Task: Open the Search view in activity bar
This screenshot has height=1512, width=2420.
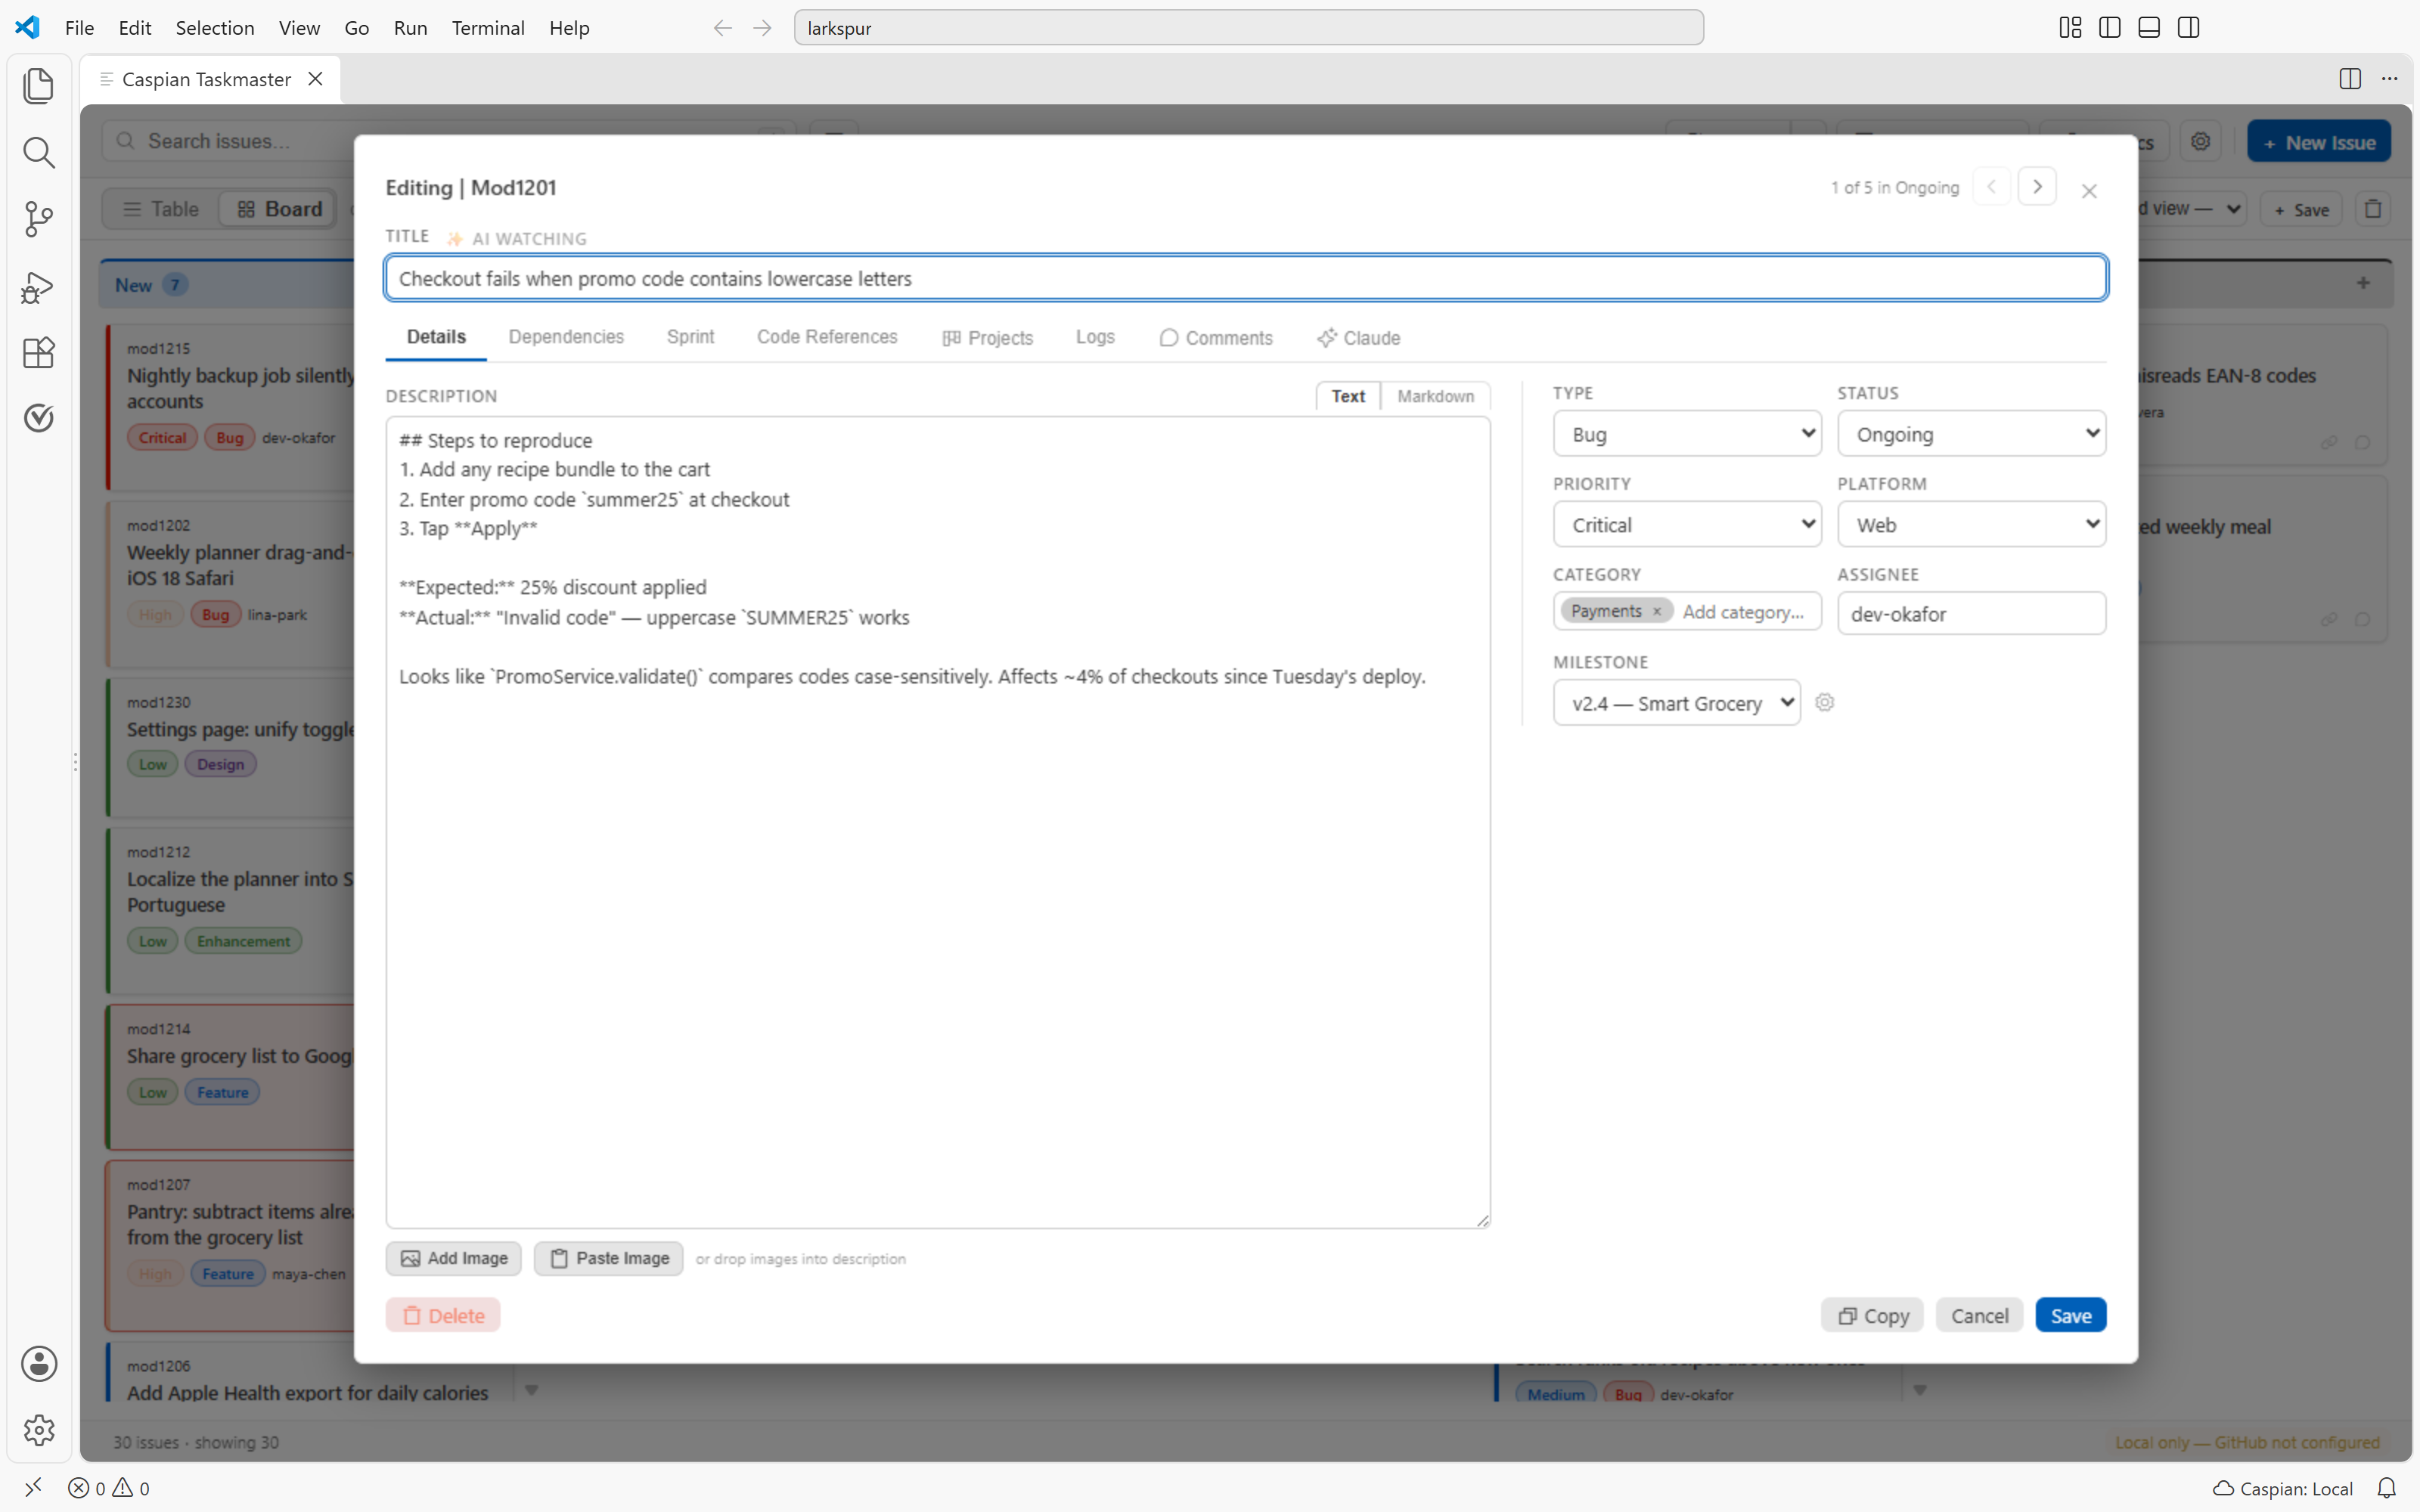Action: [38, 153]
